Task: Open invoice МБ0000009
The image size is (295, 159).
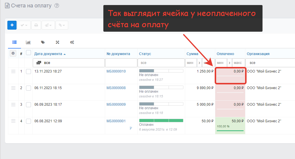Action: tap(116, 105)
